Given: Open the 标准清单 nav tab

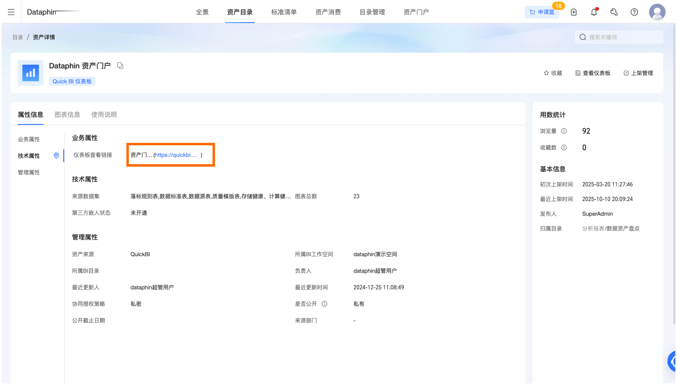Looking at the screenshot, I should click(284, 12).
